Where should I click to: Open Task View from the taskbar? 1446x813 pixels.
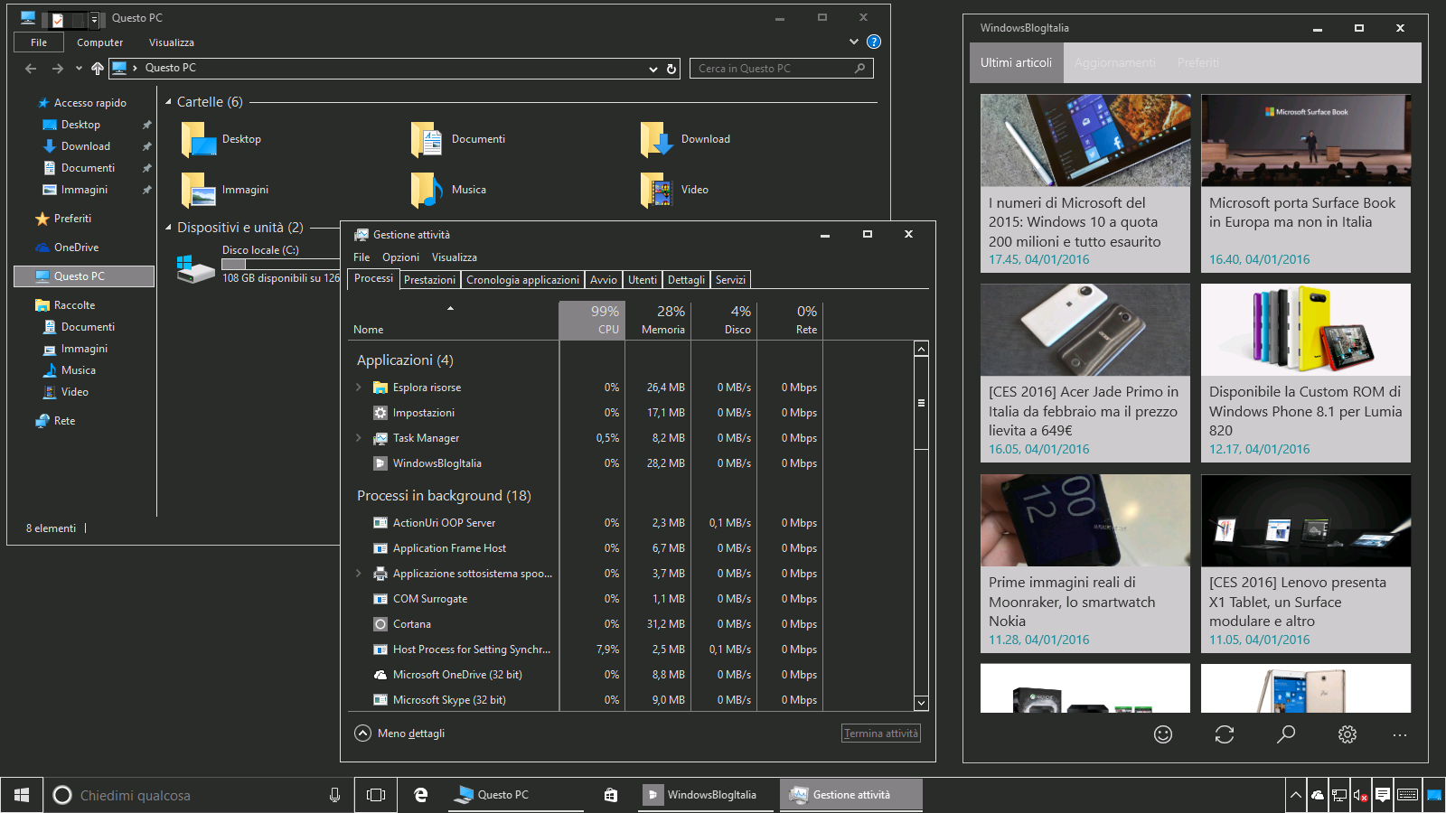376,795
